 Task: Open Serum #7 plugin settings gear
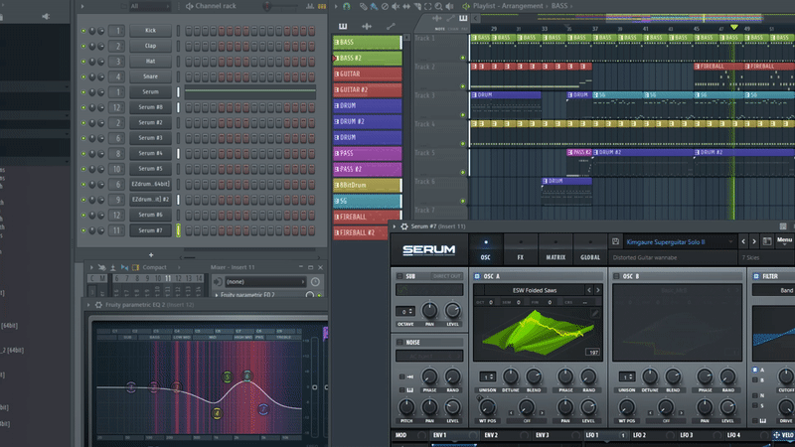click(x=404, y=226)
